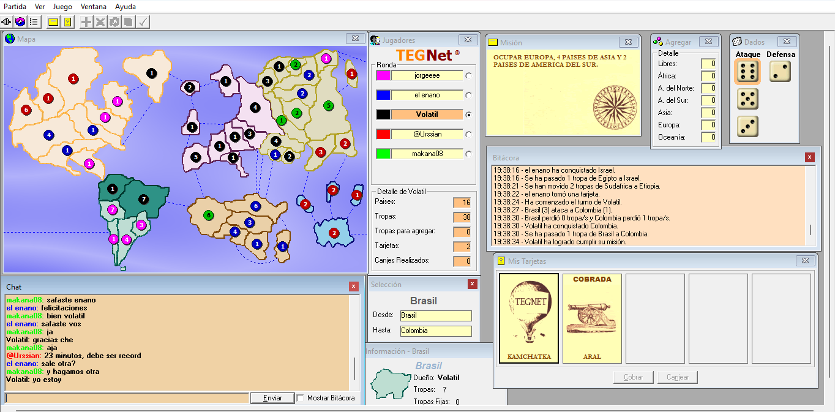The height and width of the screenshot is (412, 835).
Task: Click the dice icon in Dados title
Action: click(737, 42)
